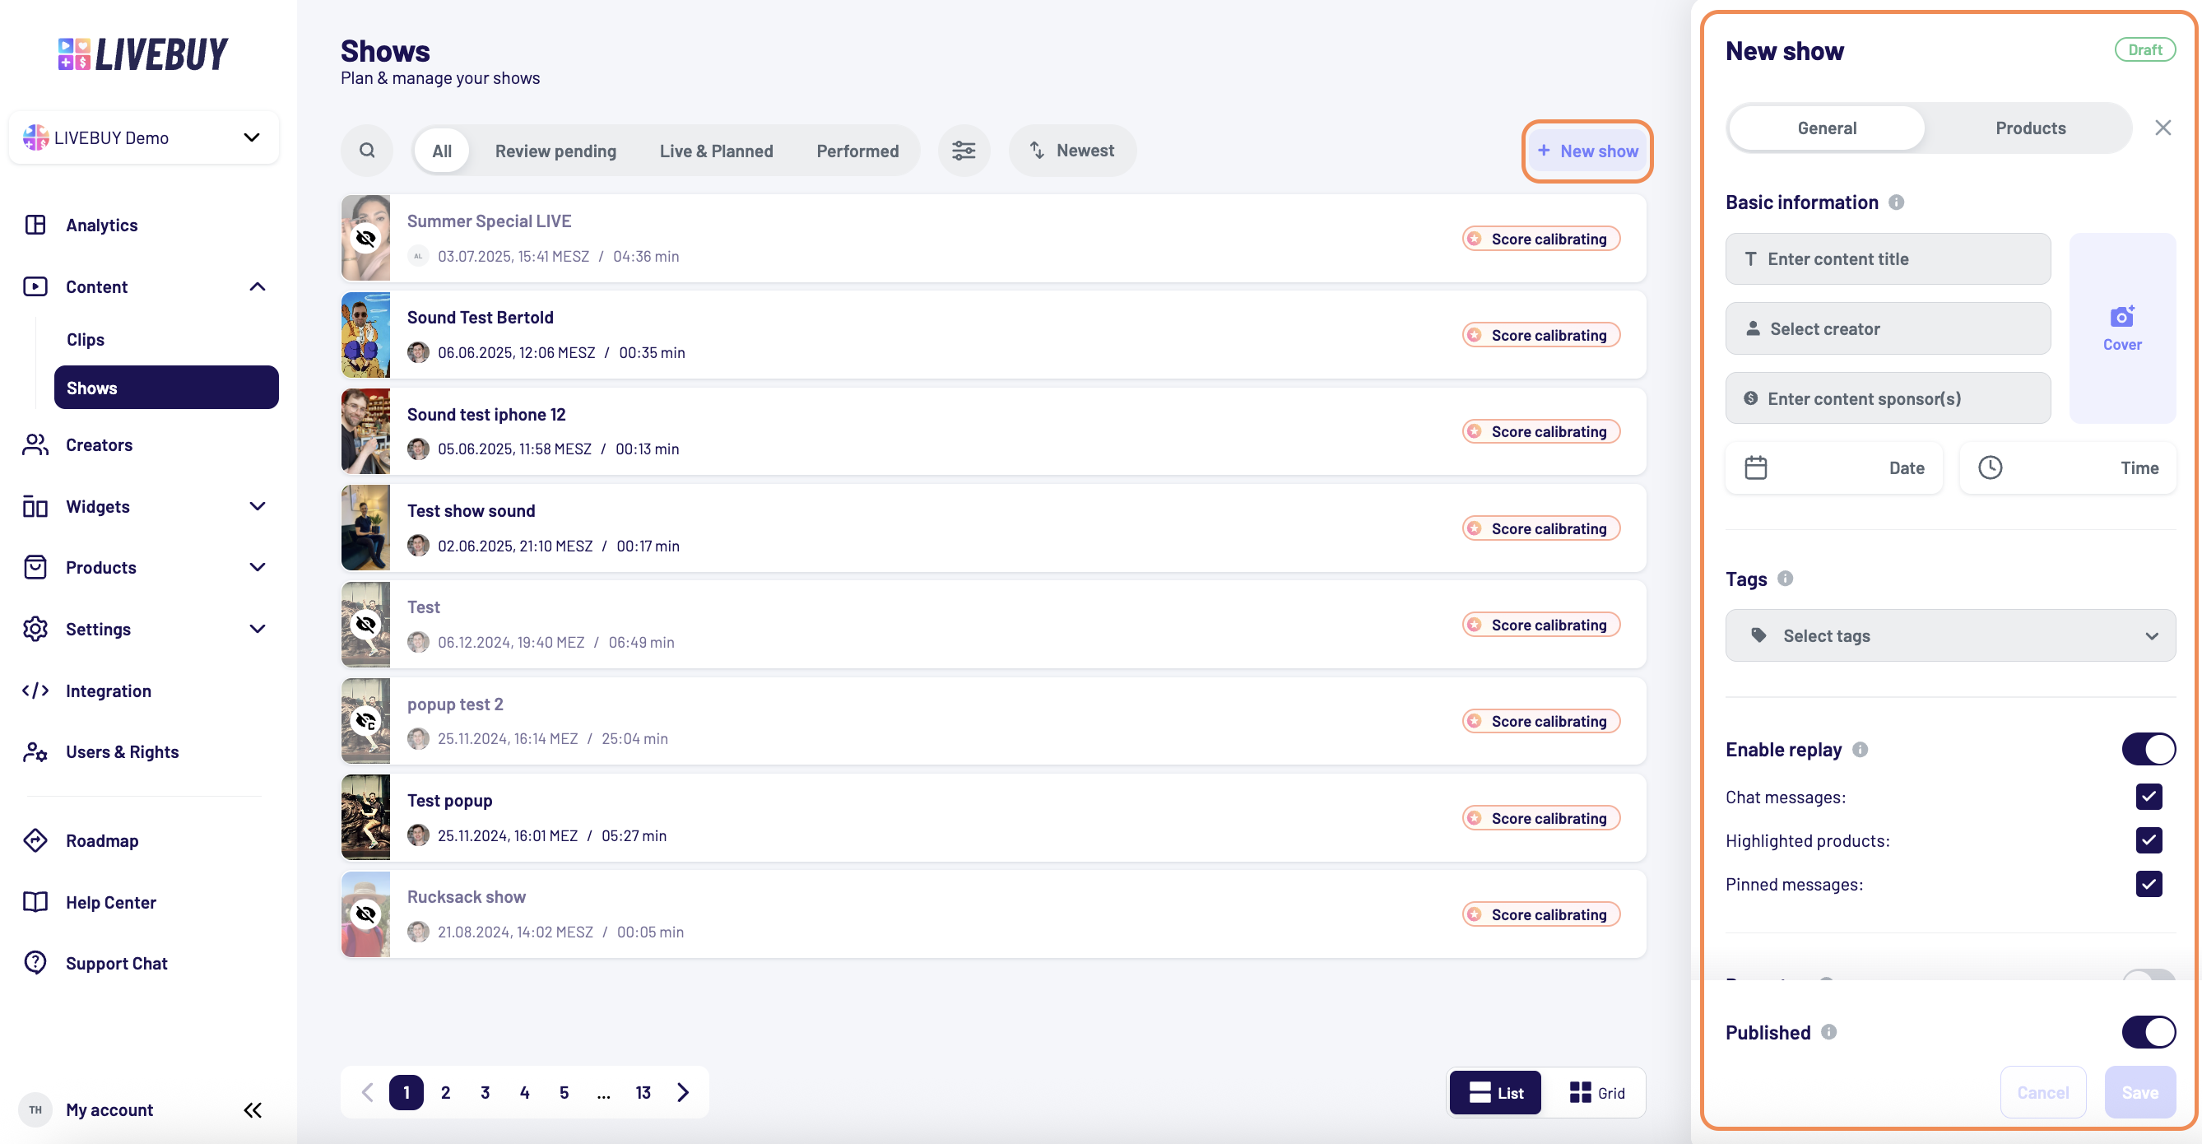Viewport: 2202px width, 1144px height.
Task: Open the LIVEBUY Demo account dropdown
Action: [144, 137]
